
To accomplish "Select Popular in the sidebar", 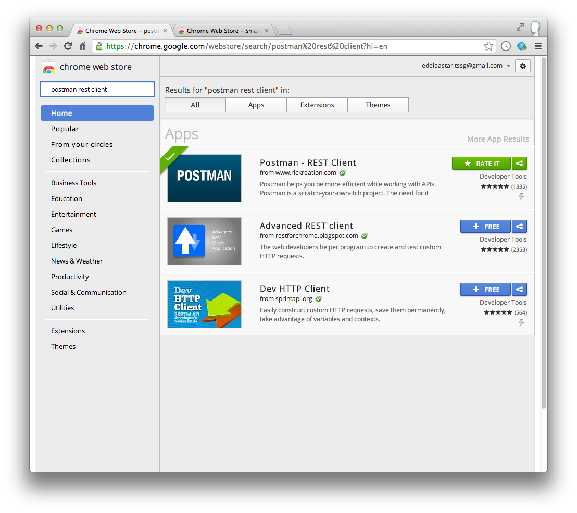I will (65, 129).
